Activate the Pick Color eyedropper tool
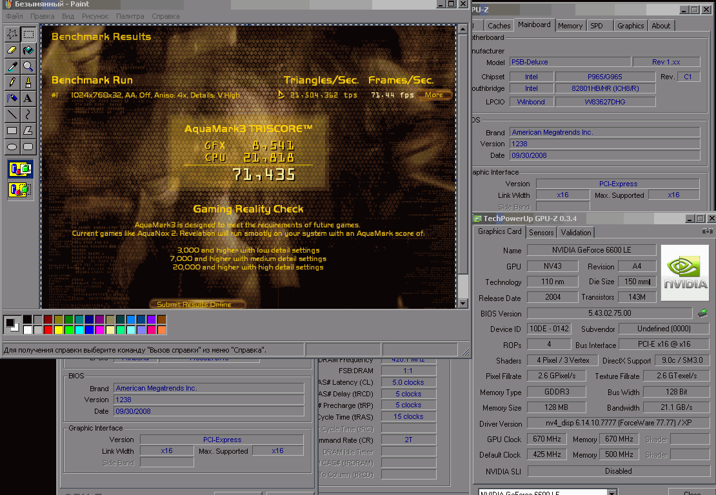The image size is (716, 495). coord(12,66)
